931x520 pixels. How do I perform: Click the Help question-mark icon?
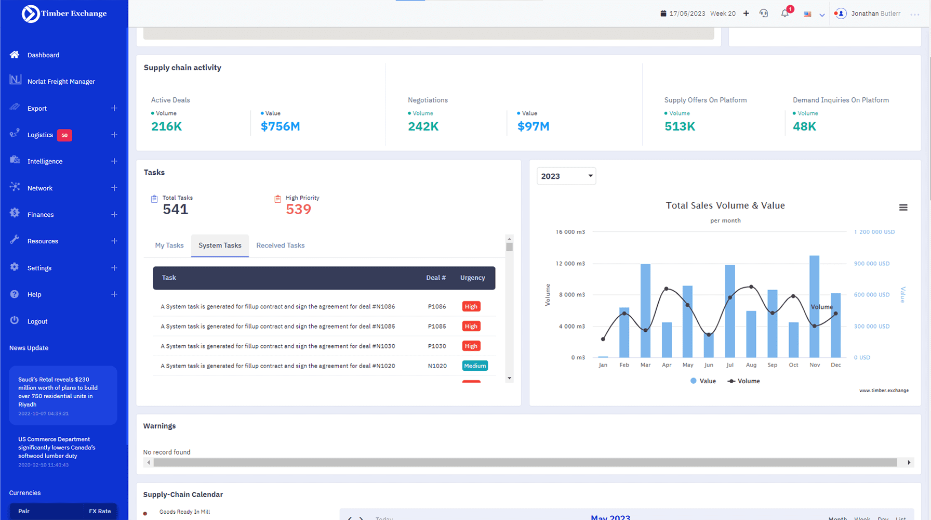pyautogui.click(x=15, y=294)
